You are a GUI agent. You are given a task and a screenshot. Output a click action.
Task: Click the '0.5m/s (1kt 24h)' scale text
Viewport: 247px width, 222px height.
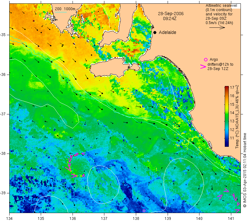(x=219, y=23)
